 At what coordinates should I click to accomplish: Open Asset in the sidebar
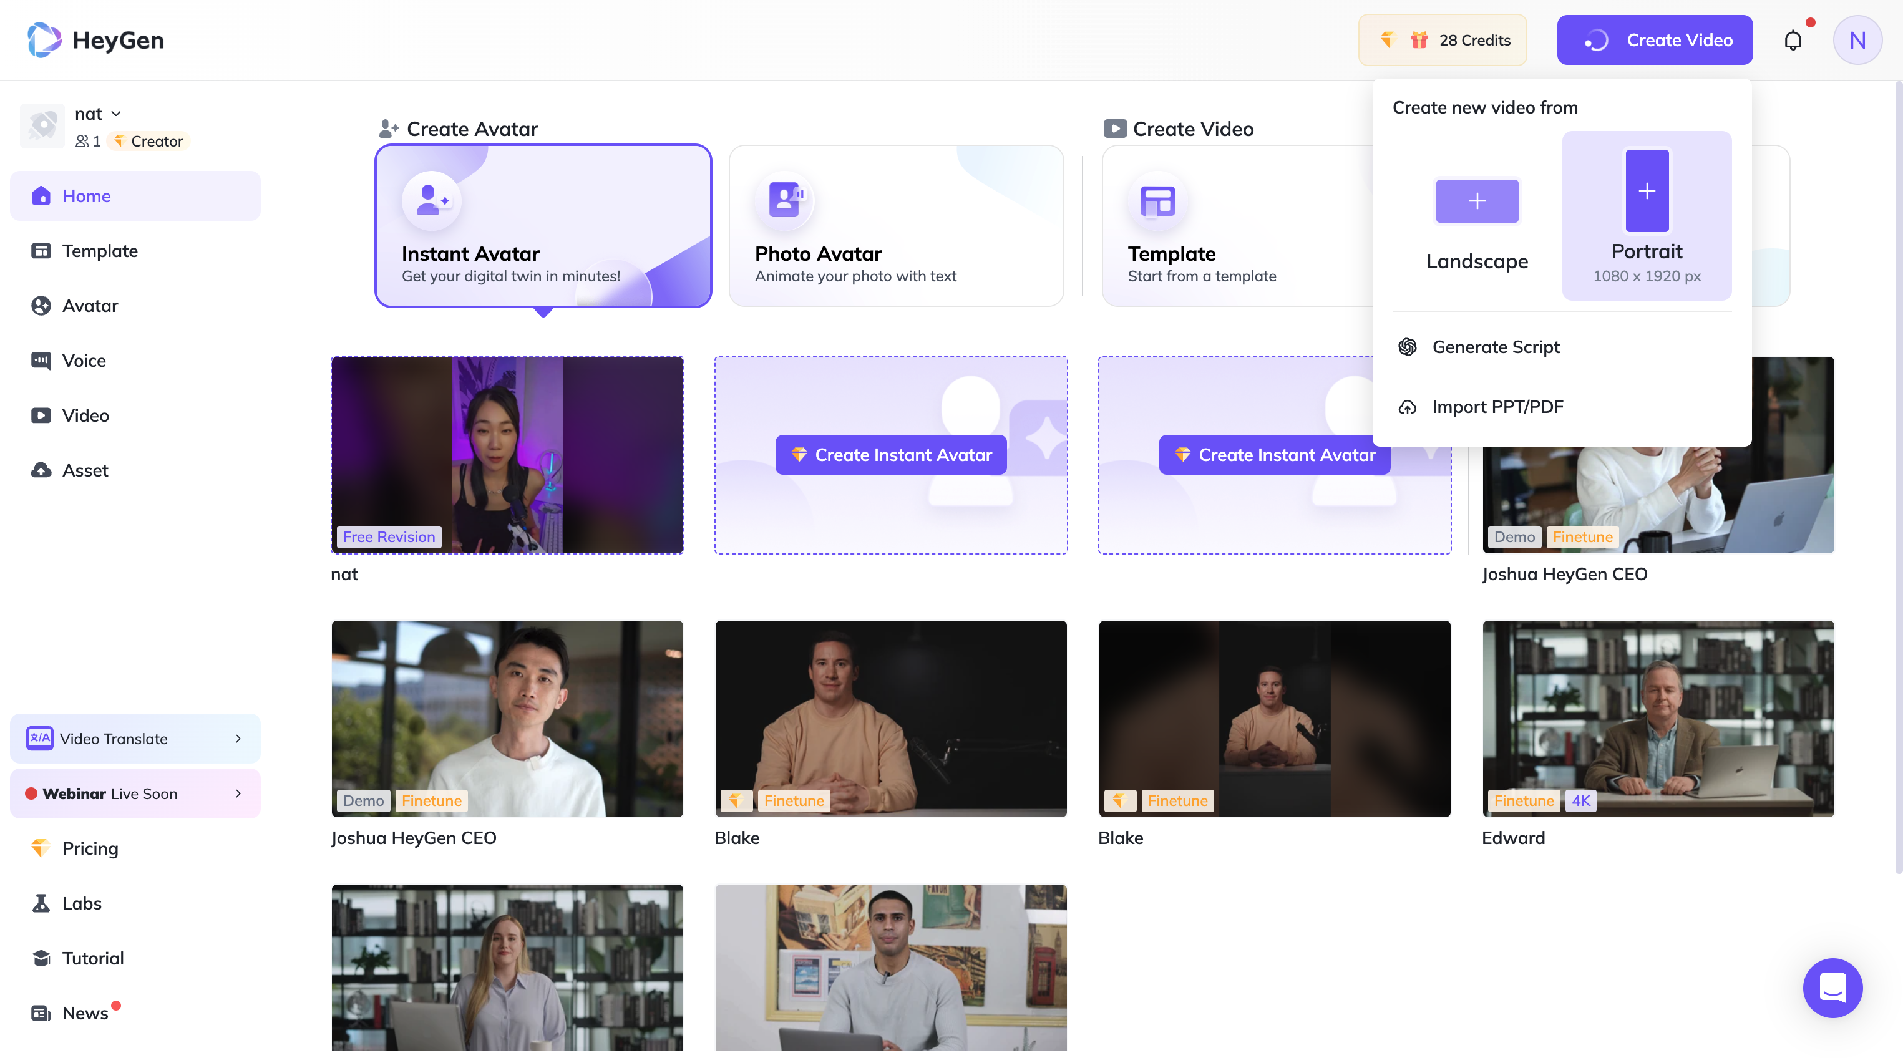click(x=135, y=470)
